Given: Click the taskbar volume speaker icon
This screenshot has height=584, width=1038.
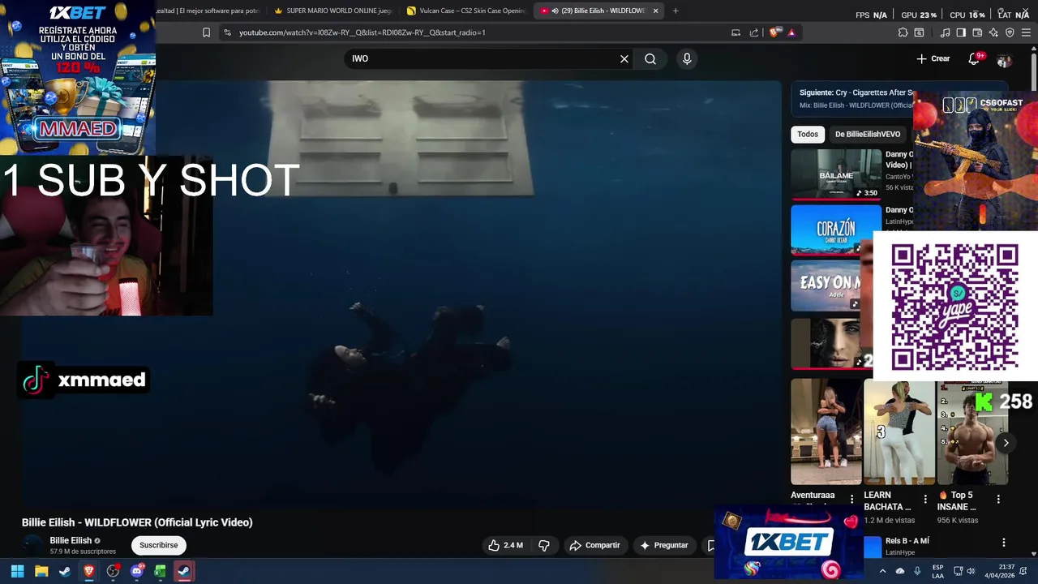Looking at the screenshot, I should (x=971, y=571).
